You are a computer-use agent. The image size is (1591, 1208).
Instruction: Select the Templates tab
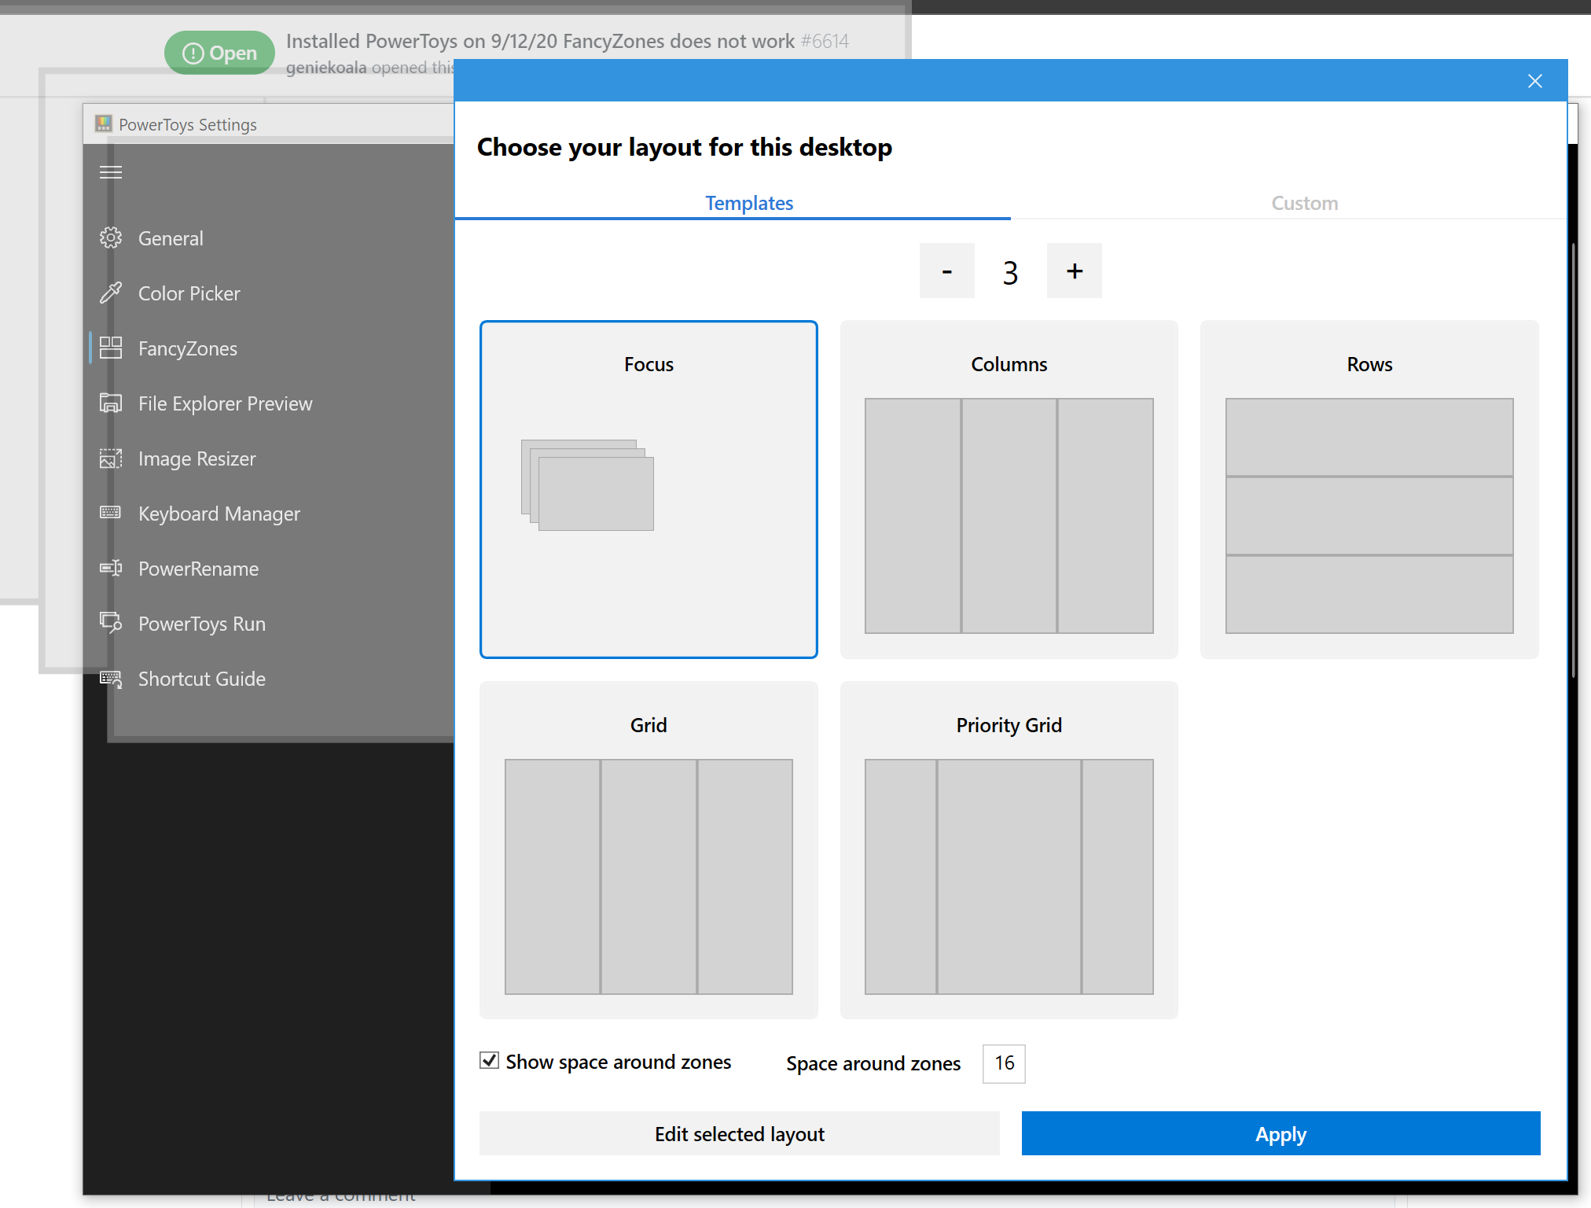click(x=748, y=203)
